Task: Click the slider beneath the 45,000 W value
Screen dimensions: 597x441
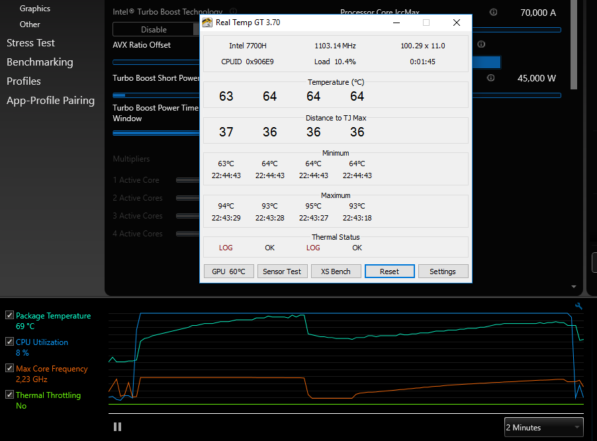Action: (x=516, y=95)
